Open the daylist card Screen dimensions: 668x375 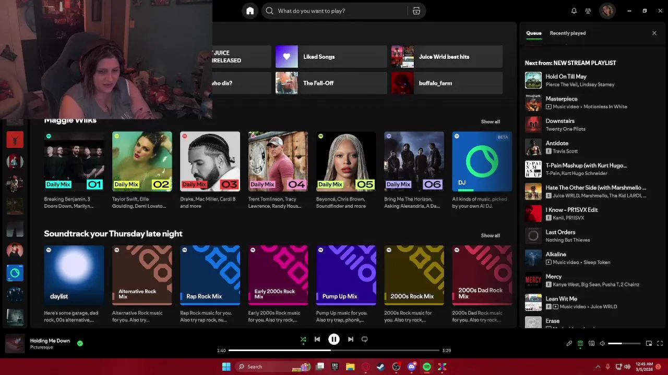74,284
